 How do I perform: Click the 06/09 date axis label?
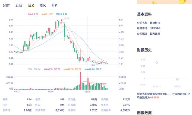pos(87,92)
